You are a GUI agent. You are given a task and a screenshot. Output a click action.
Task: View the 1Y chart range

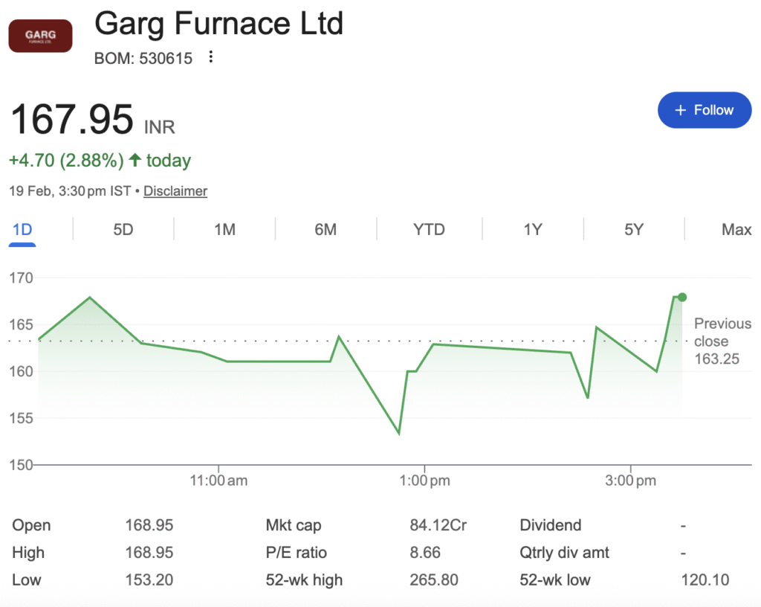(532, 229)
